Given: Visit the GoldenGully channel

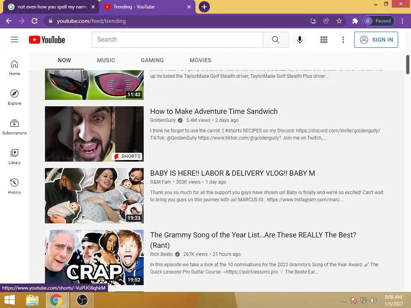Looking at the screenshot, I should pyautogui.click(x=163, y=120).
